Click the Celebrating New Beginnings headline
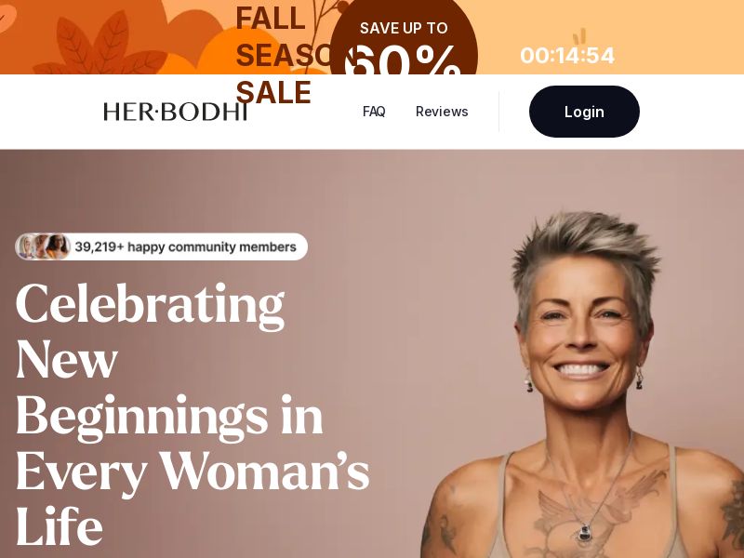744x558 pixels. tap(193, 414)
